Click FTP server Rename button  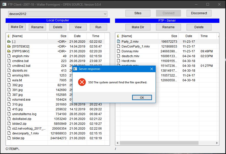168,27
